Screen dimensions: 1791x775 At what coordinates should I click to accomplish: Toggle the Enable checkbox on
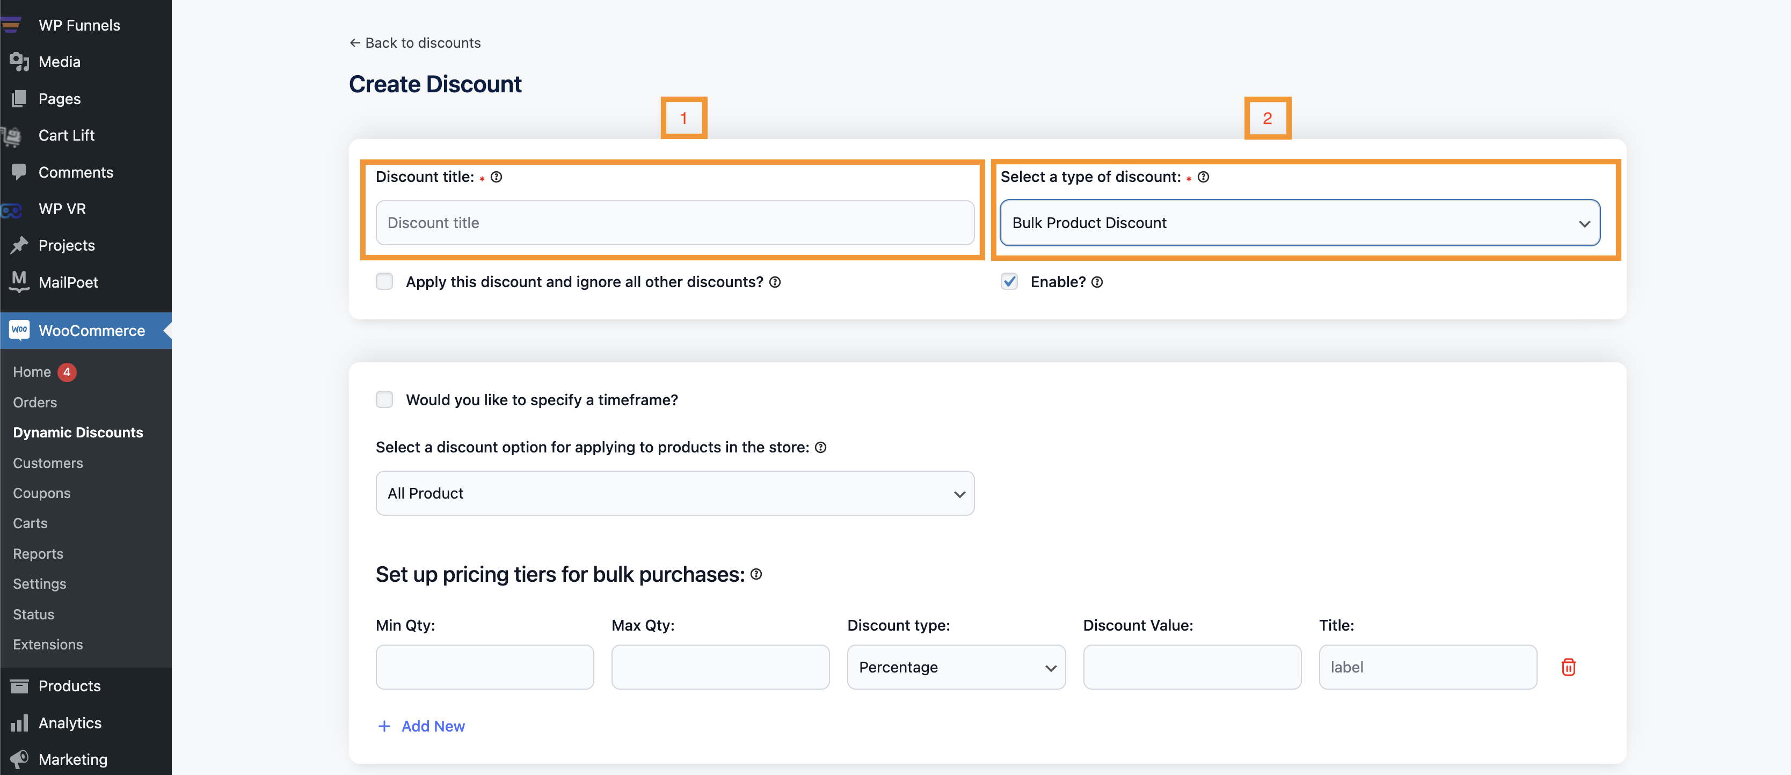click(x=1010, y=281)
